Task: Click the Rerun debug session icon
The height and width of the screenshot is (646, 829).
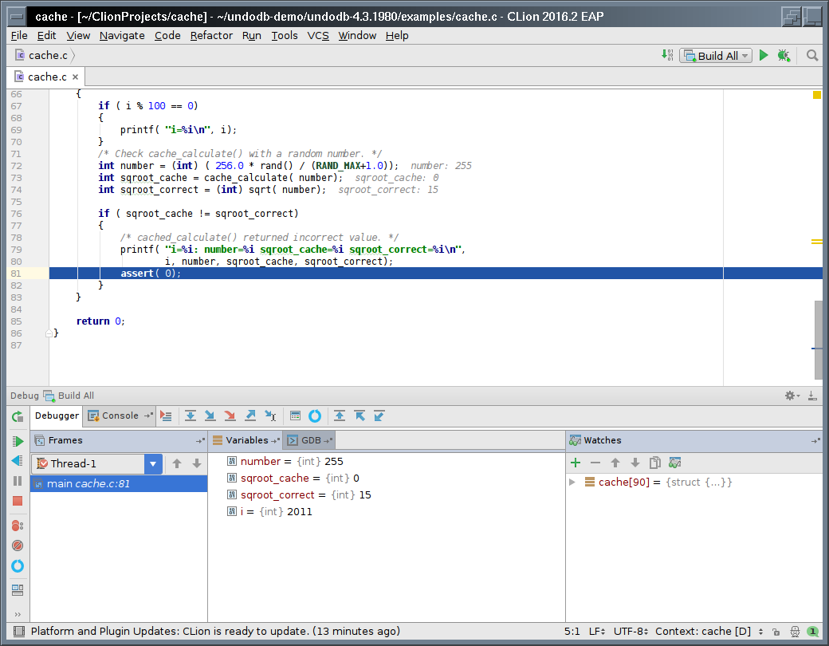Action: click(18, 416)
